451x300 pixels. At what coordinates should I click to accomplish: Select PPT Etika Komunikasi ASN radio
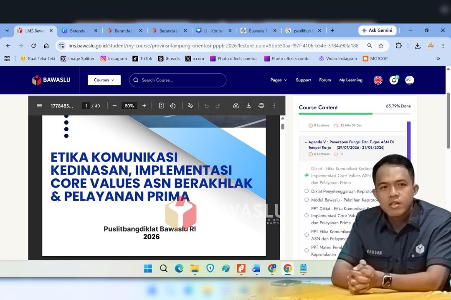pyautogui.click(x=307, y=235)
